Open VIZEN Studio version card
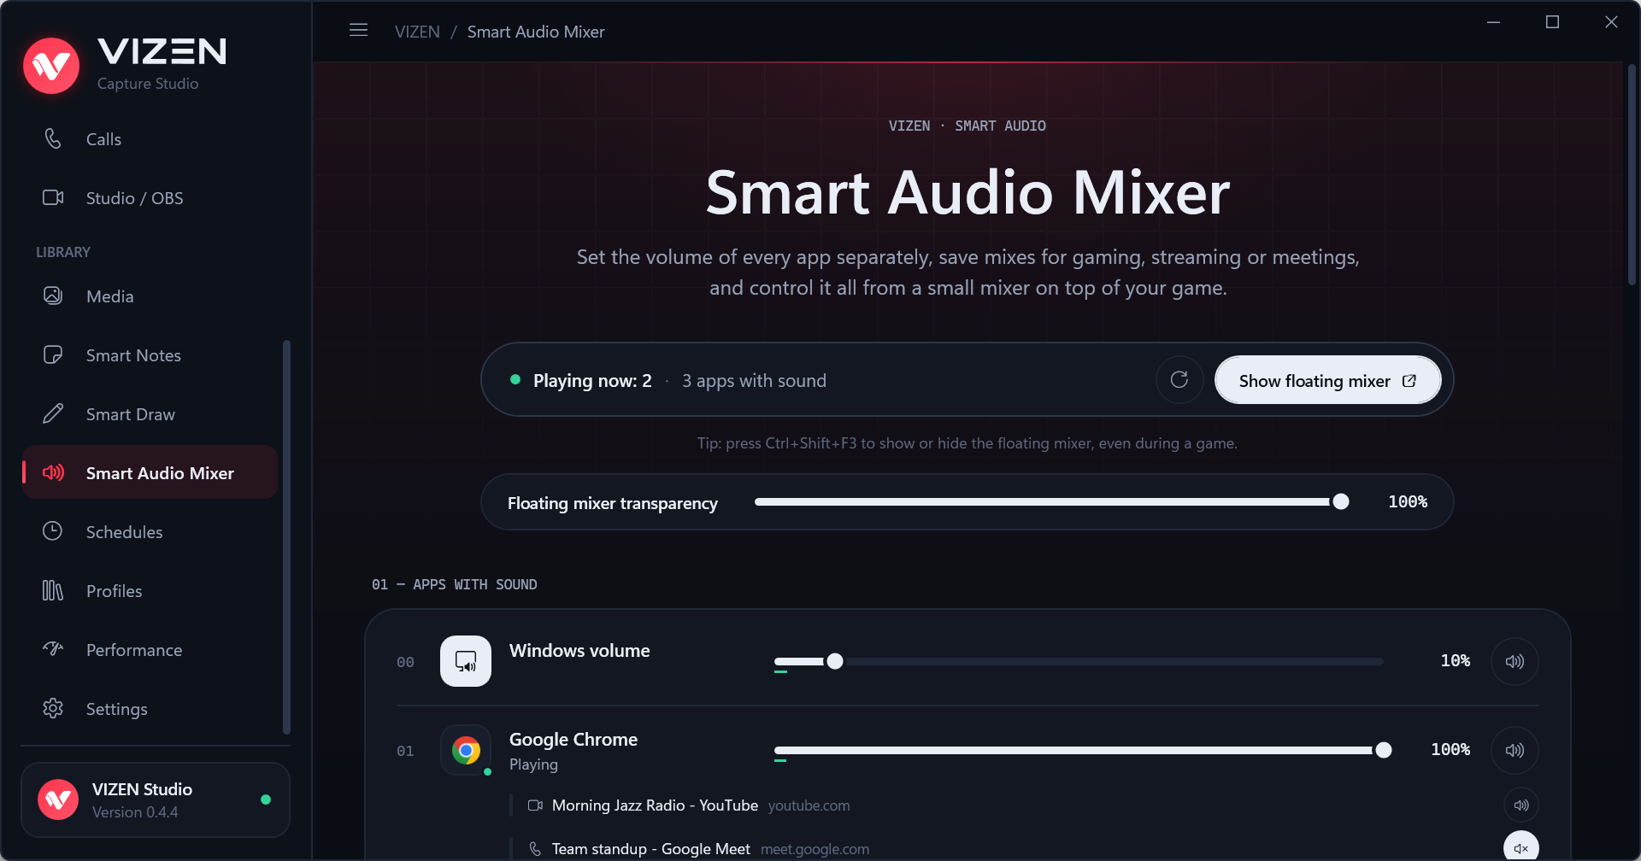 [156, 799]
